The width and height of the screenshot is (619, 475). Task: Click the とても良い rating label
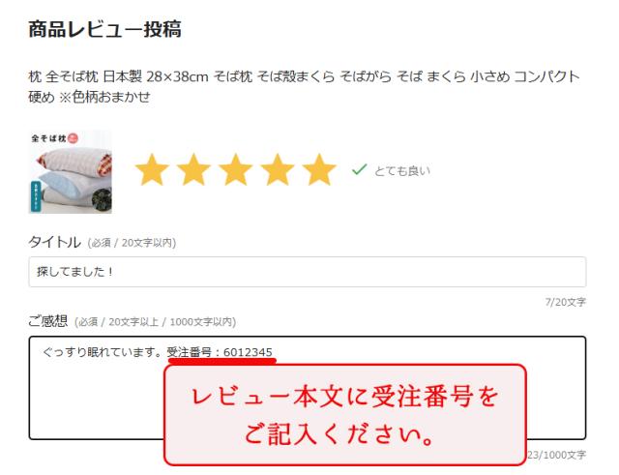click(402, 171)
